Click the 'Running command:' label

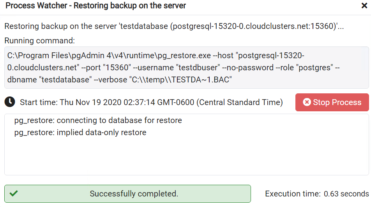[x=39, y=41]
